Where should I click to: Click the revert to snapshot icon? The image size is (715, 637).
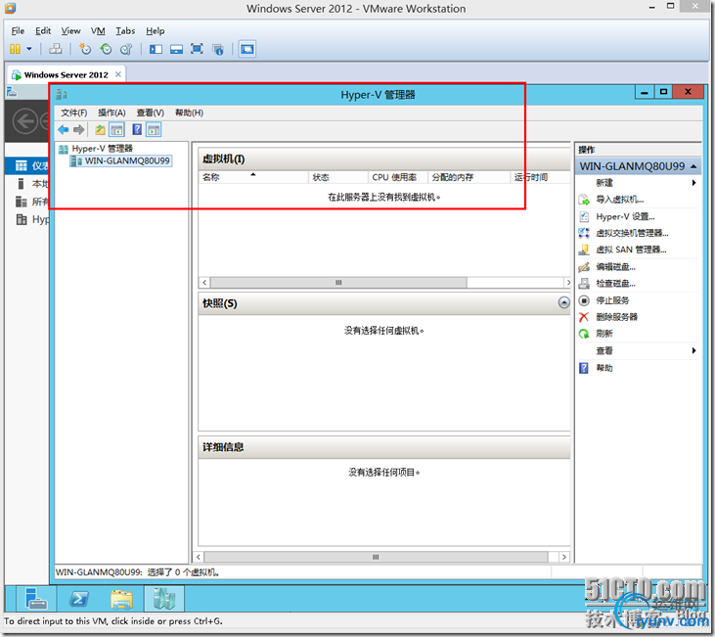point(106,49)
